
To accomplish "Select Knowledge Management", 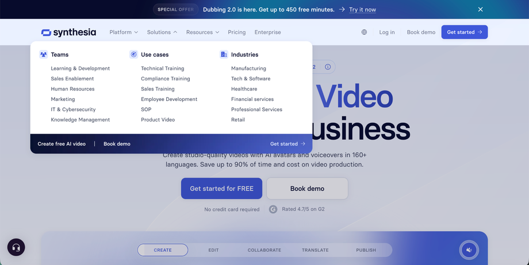I will 80,120.
